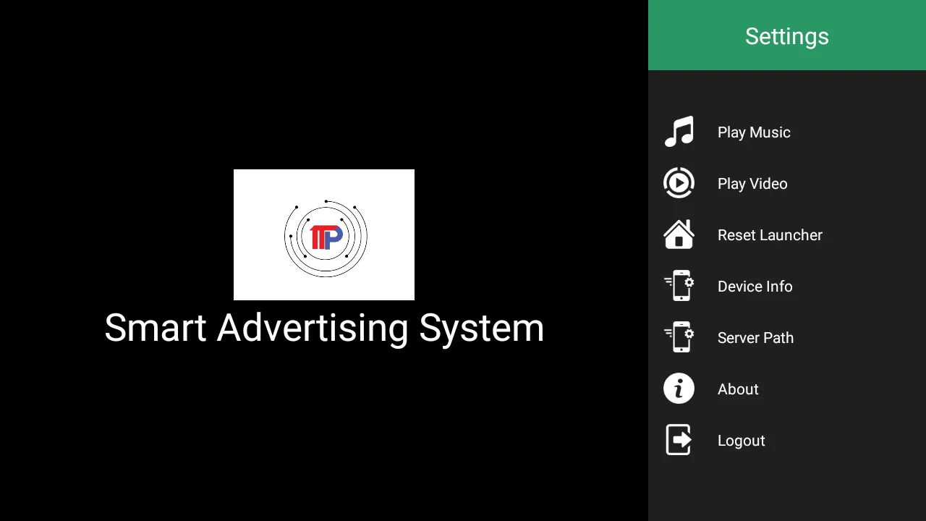The image size is (926, 521).
Task: Choose Reset Launcher in settings
Action: click(x=787, y=234)
